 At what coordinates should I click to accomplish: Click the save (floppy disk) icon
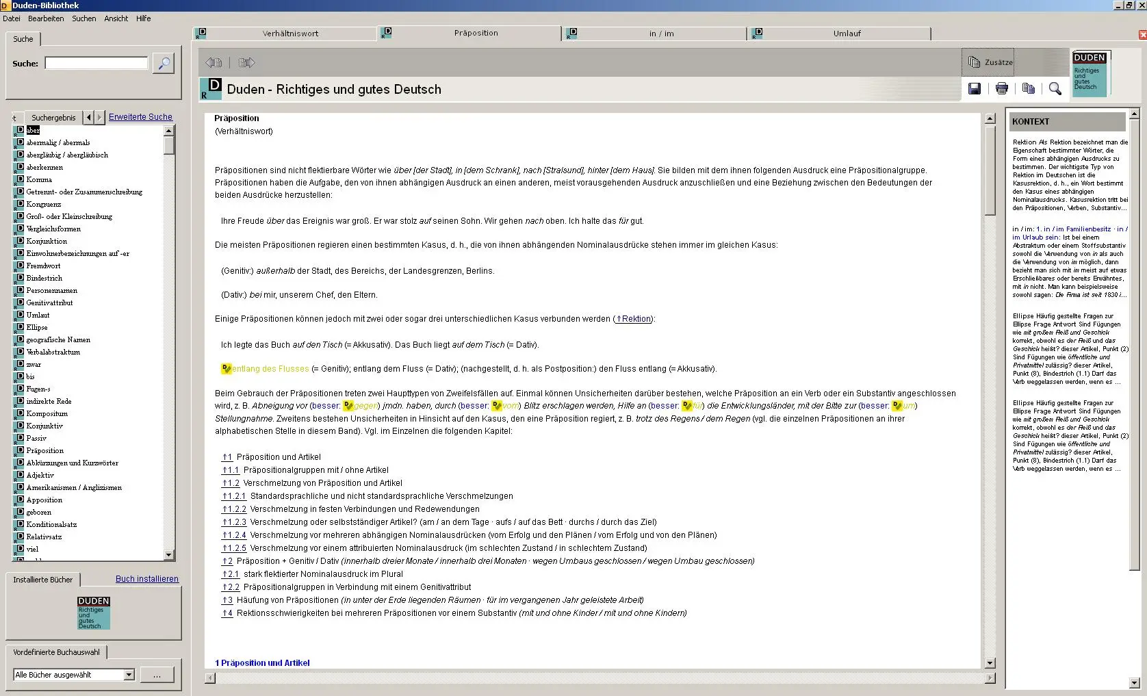point(975,88)
